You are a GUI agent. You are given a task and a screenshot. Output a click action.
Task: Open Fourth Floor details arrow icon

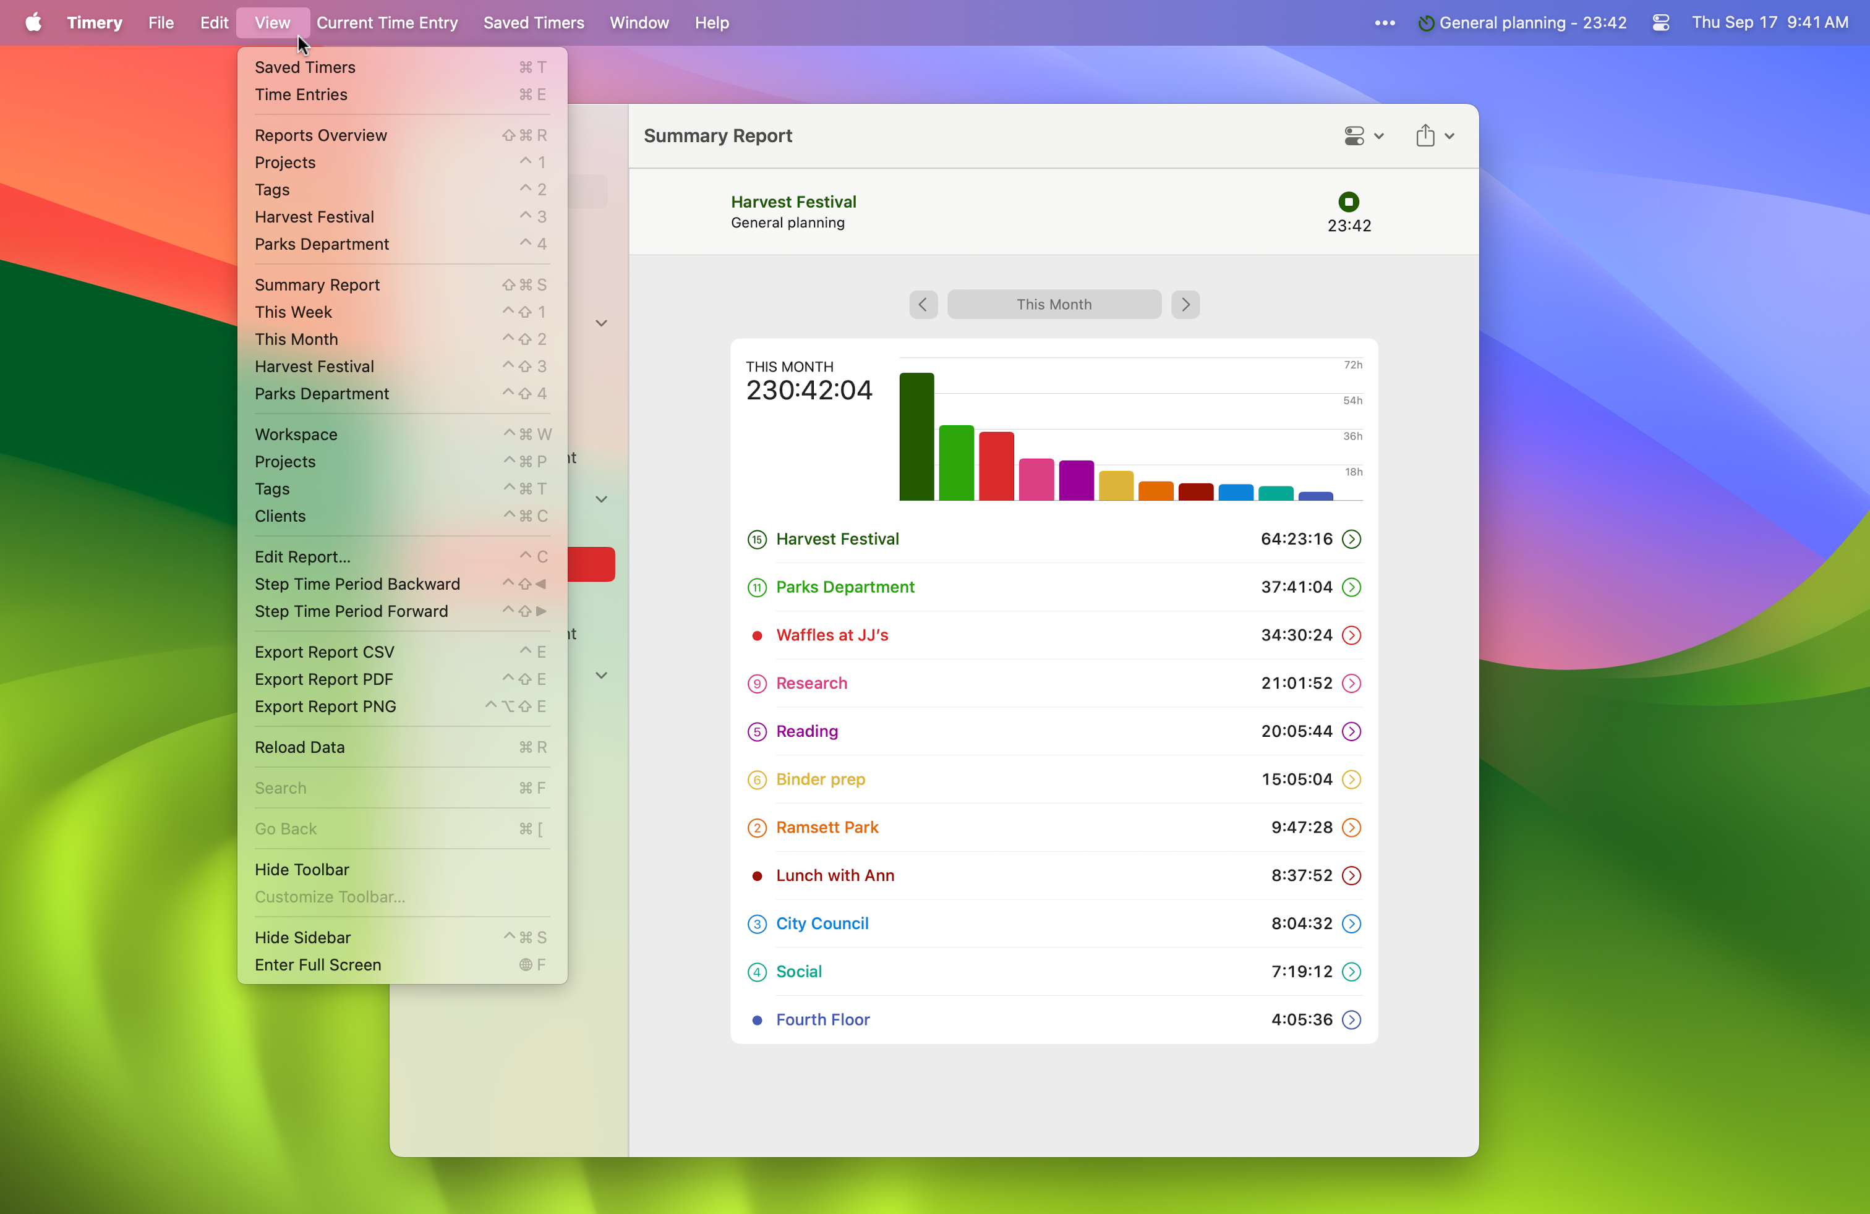(1351, 1020)
